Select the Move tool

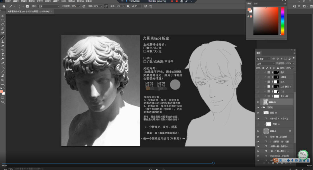3,16
